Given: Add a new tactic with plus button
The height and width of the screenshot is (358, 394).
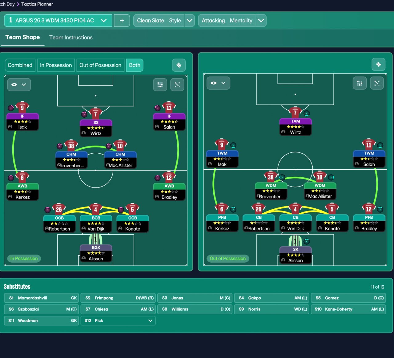Looking at the screenshot, I should point(122,21).
